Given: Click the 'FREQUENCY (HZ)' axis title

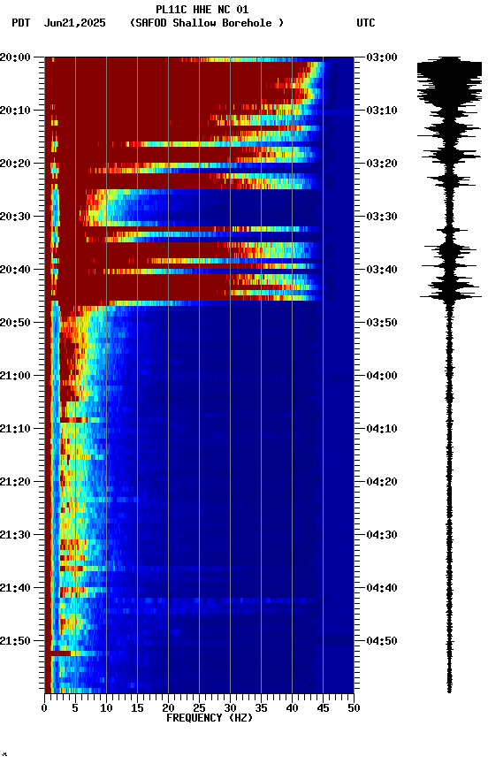Looking at the screenshot, I should click(210, 718).
